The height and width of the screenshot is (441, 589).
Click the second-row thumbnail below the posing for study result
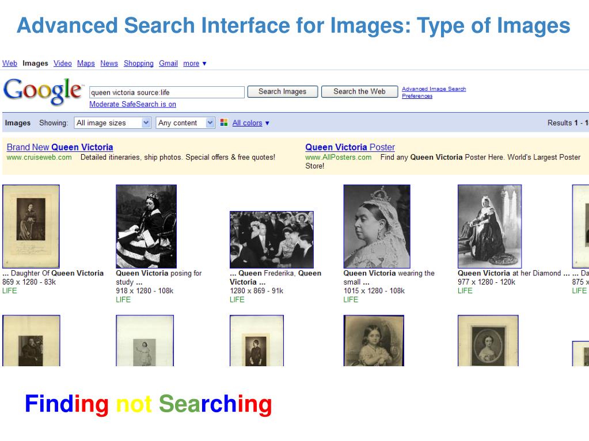145,340
